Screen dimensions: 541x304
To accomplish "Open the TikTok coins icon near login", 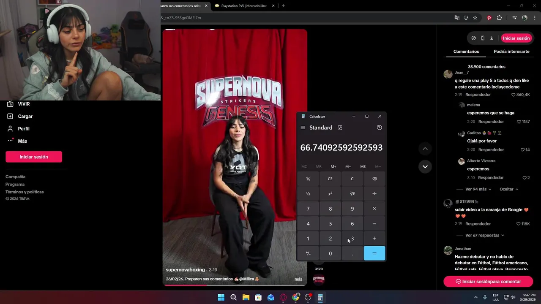I will (x=473, y=38).
